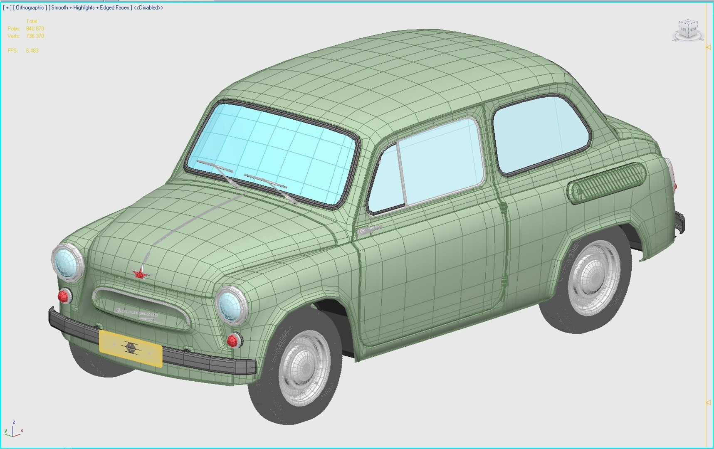Click the far clipping plane yellow arrow marker
Screen dimensions: 714x449
709,47
